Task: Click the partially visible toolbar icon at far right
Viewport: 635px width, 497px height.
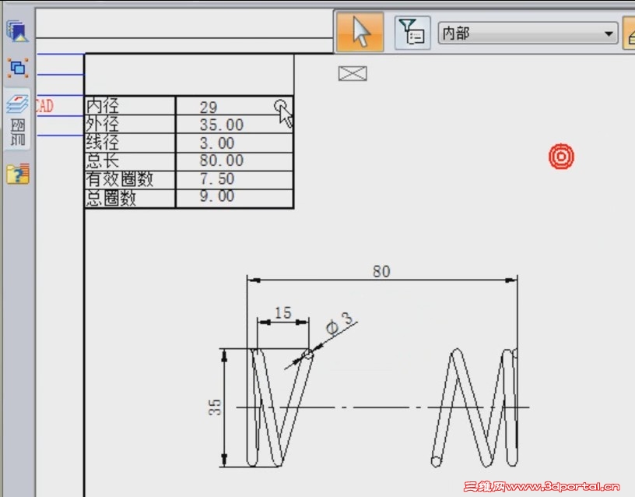Action: 630,34
